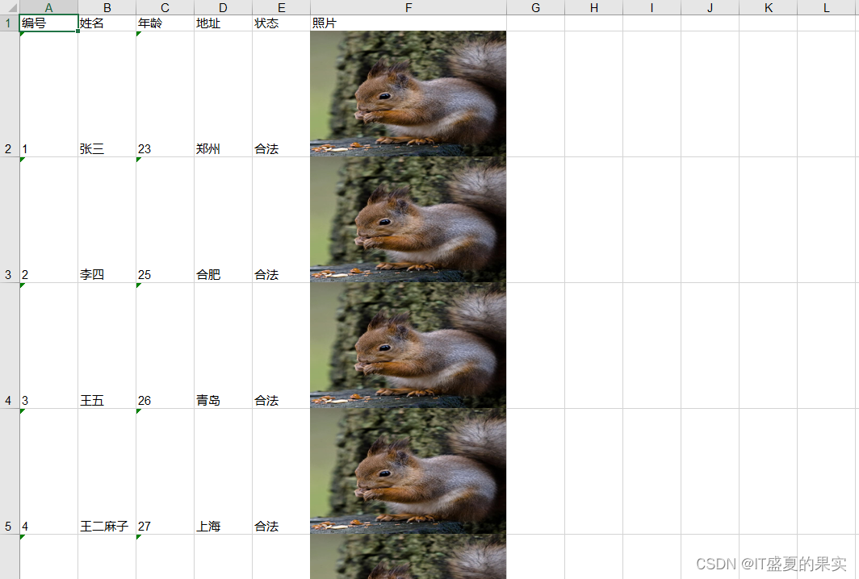Select the address cell 合肥
Image resolution: width=859 pixels, height=579 pixels.
[223, 220]
